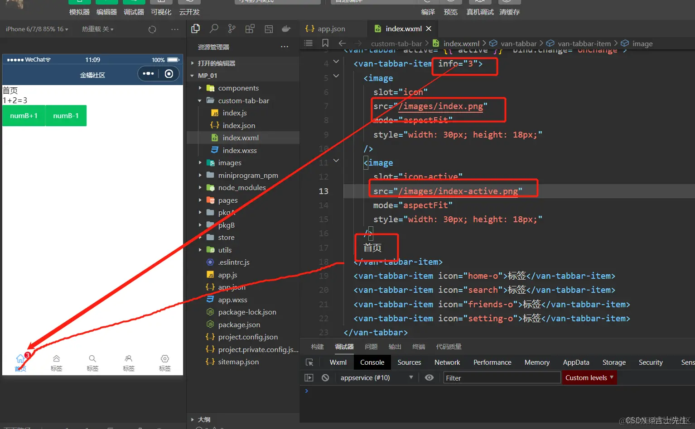Click the editor outline list icon
This screenshot has height=429, width=695.
309,43
